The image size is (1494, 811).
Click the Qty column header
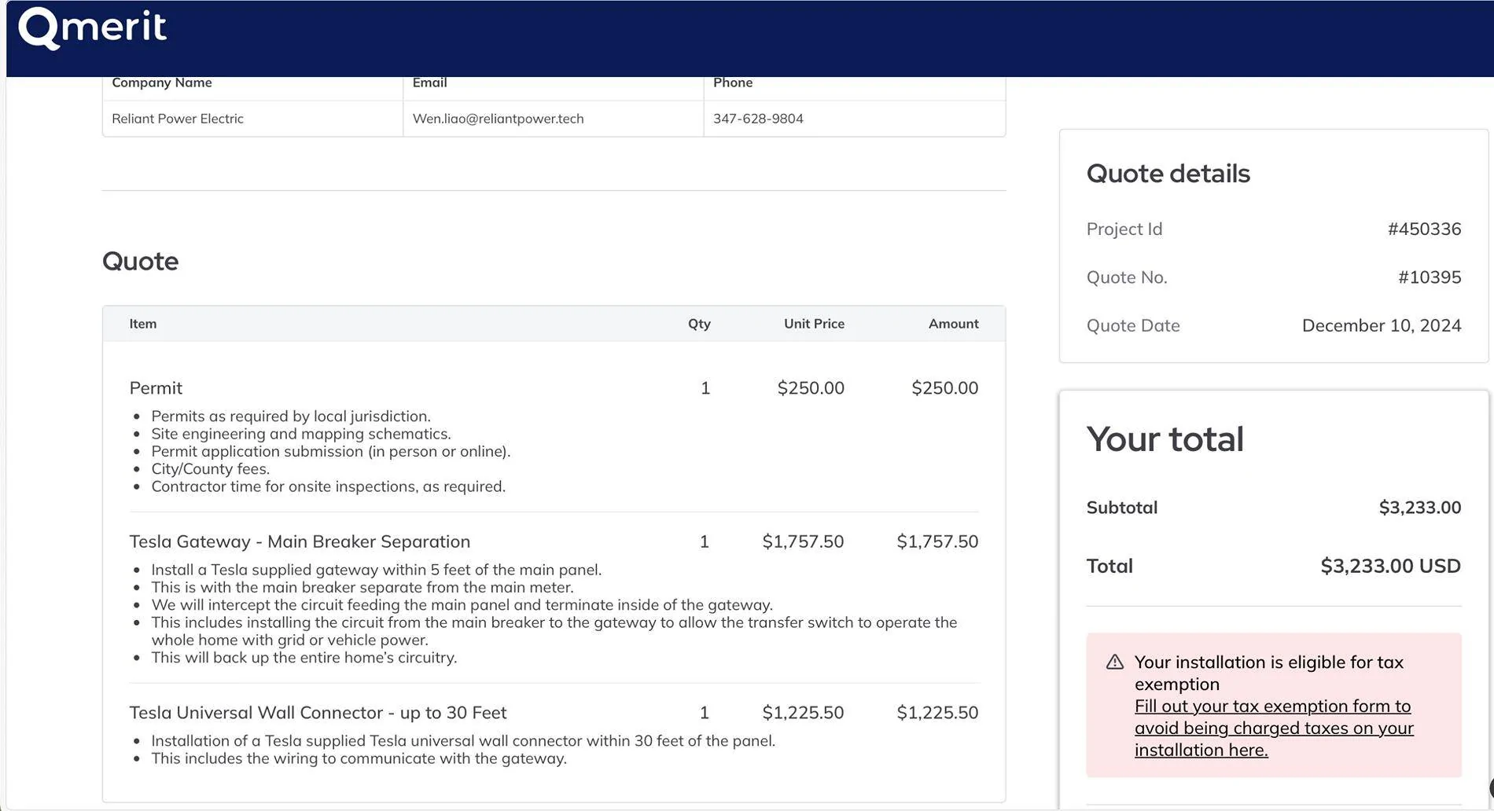click(x=699, y=324)
